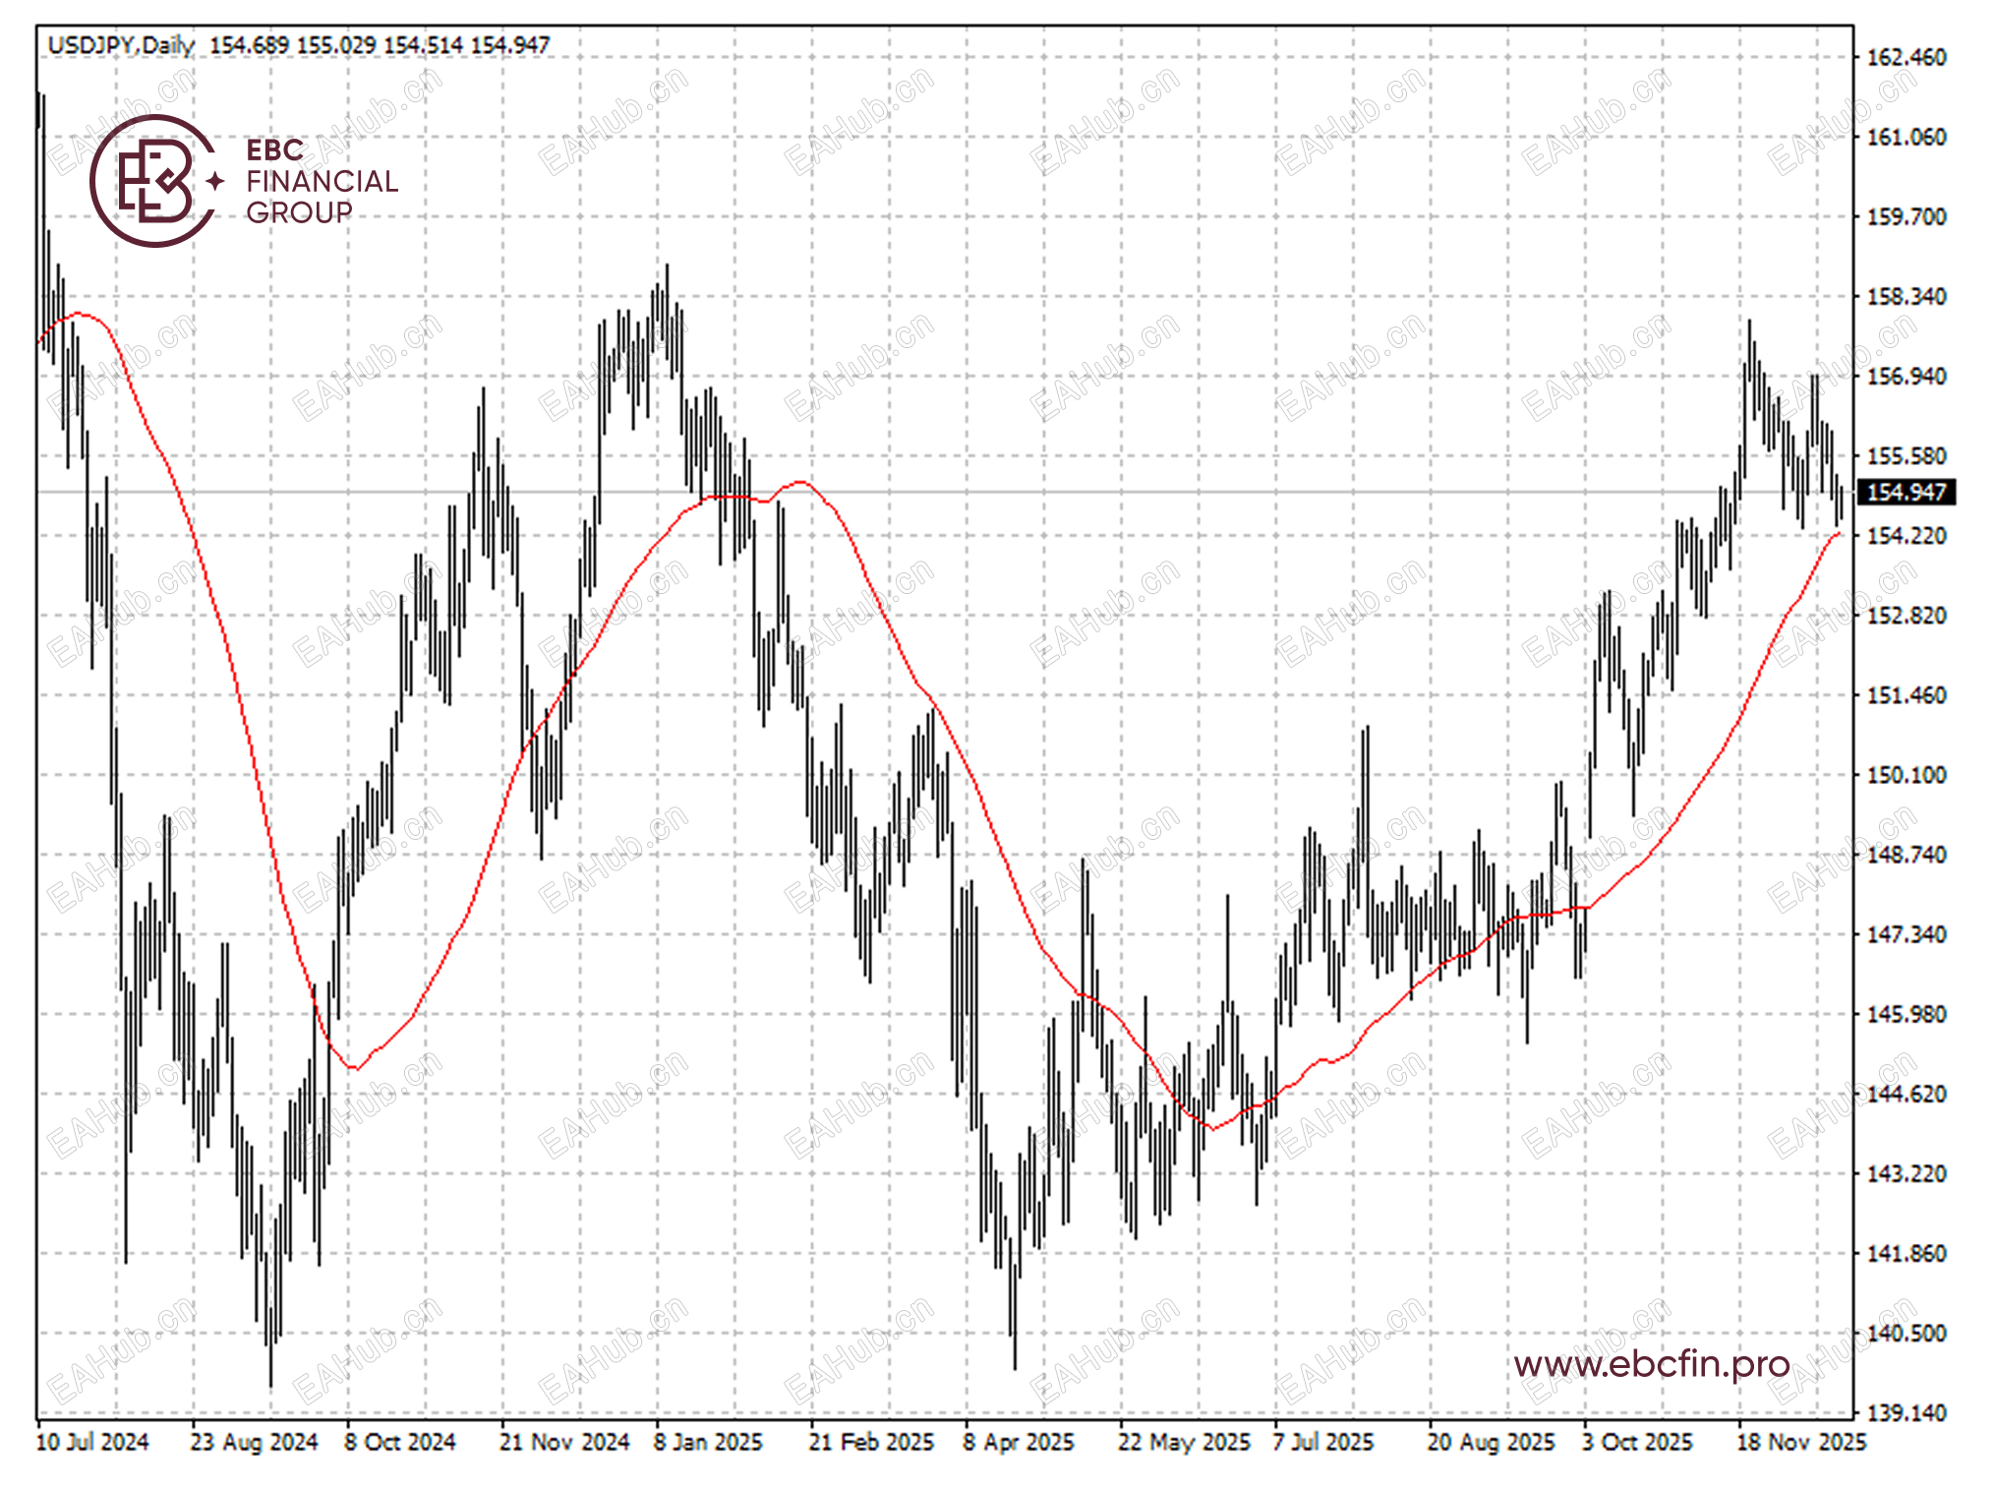This screenshot has height=1489, width=1994.
Task: Click the www.ebcfin.pro website text
Action: point(1652,1364)
